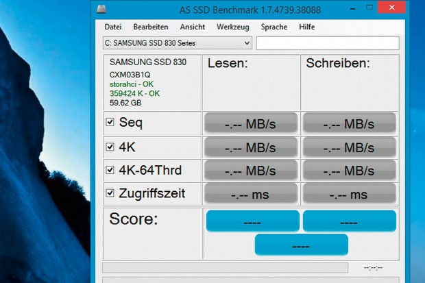425x283 pixels.
Task: Uncheck the 4K test checkbox
Action: pos(110,147)
